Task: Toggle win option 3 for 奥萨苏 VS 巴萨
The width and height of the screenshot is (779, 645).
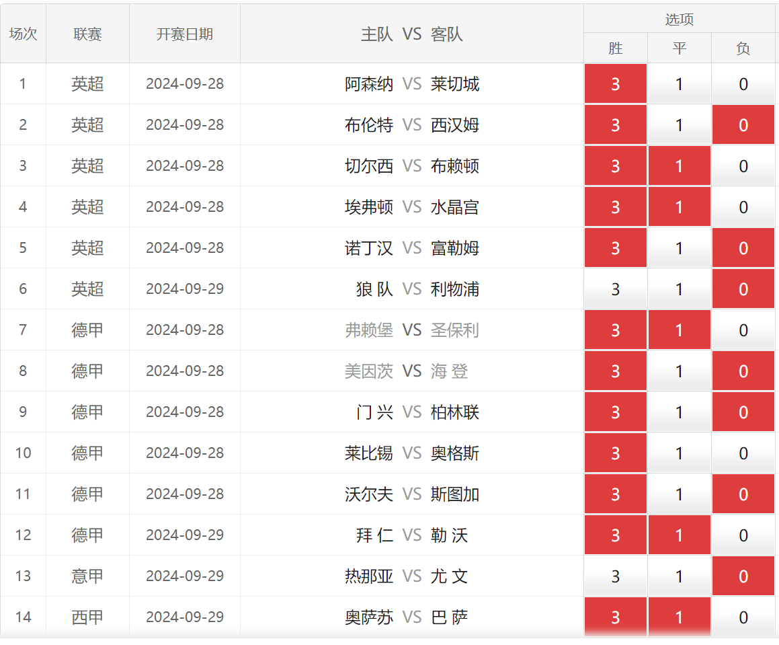Action: click(x=616, y=617)
